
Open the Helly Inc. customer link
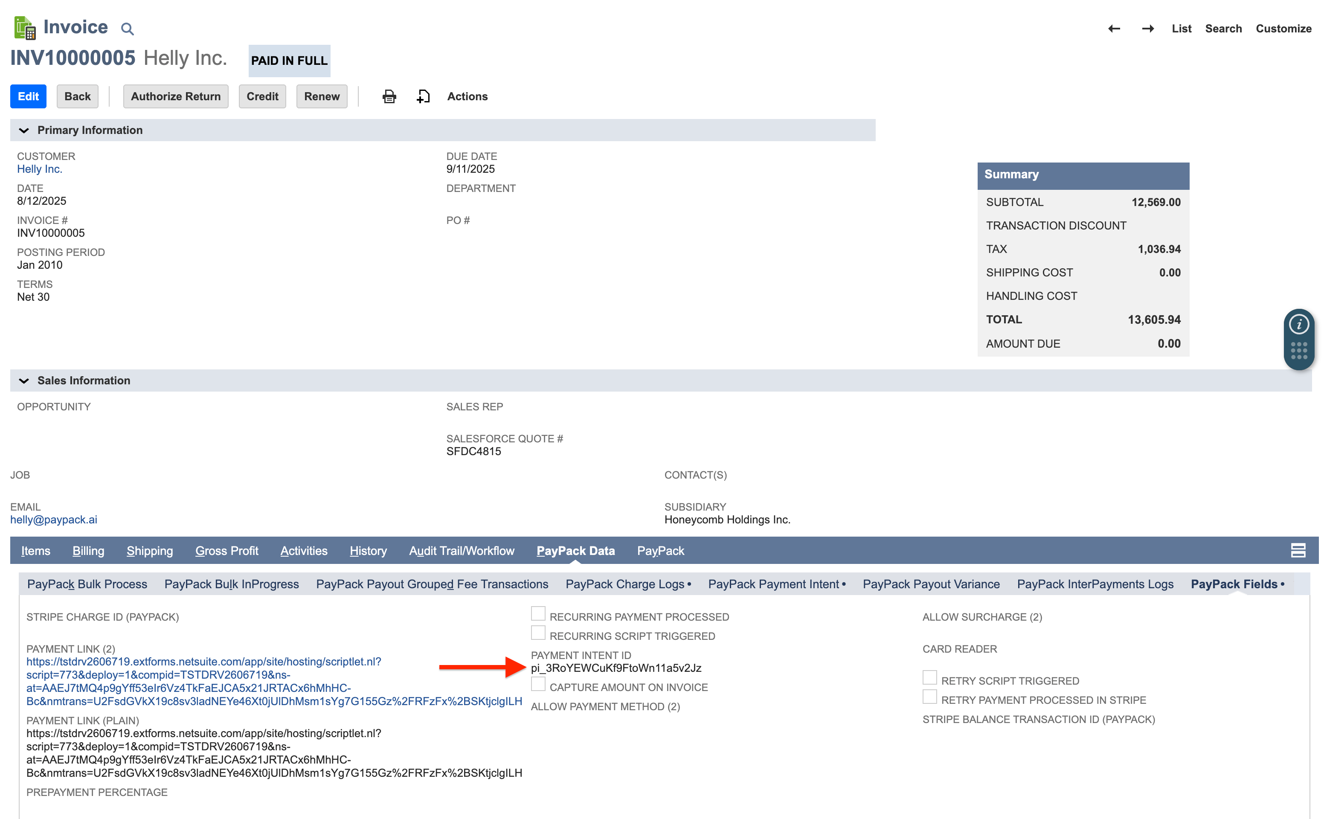[40, 168]
